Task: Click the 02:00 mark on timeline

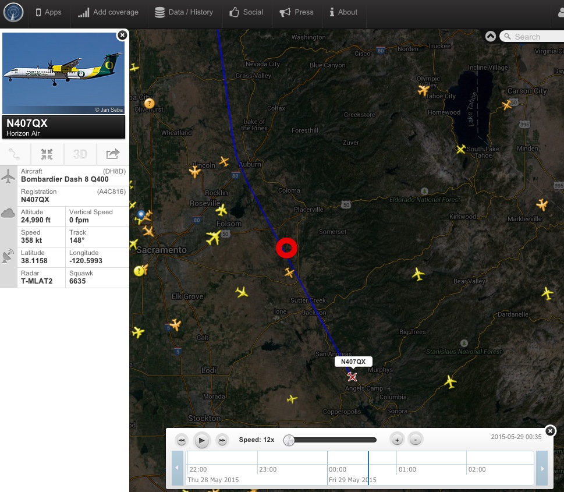Action: [477, 469]
